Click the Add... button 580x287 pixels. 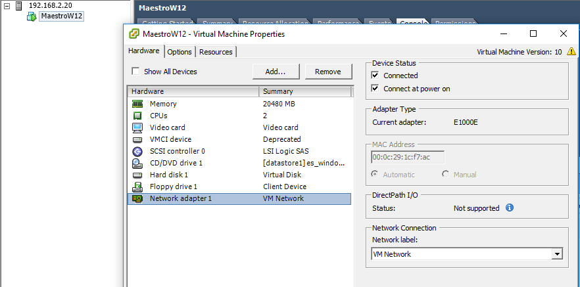275,72
